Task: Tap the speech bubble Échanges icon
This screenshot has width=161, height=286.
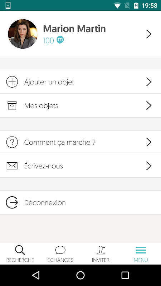Action: tap(60, 250)
